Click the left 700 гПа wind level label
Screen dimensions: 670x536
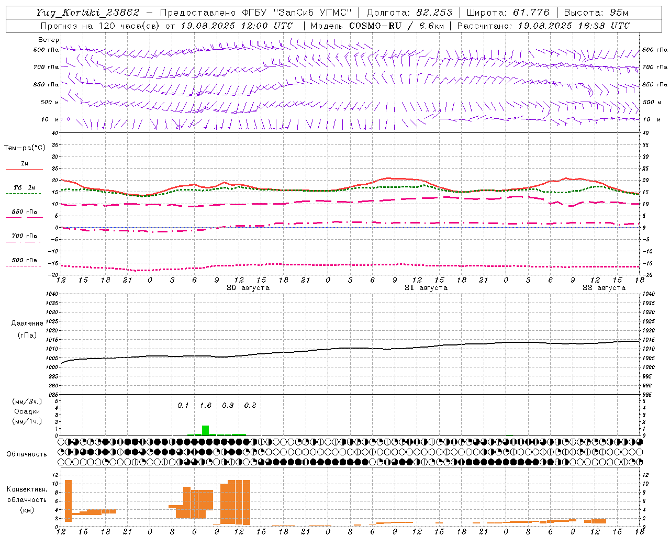[x=46, y=67]
